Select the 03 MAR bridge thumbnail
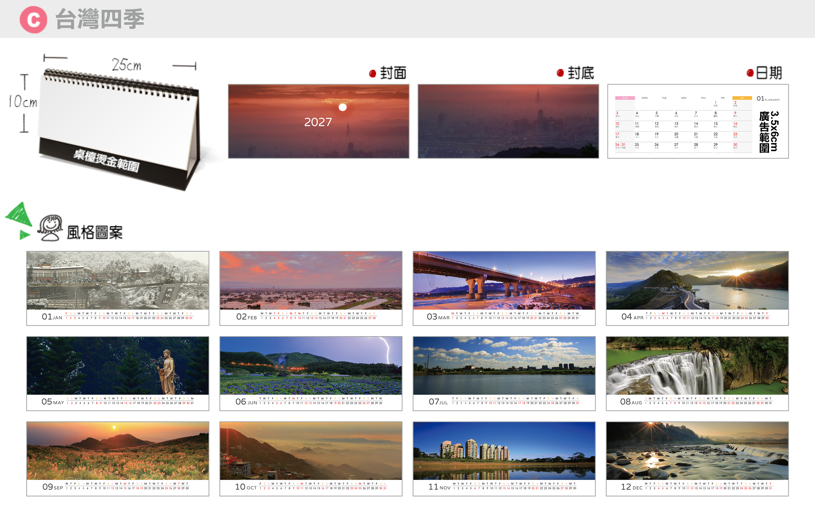Image resolution: width=815 pixels, height=519 pixels. point(504,288)
